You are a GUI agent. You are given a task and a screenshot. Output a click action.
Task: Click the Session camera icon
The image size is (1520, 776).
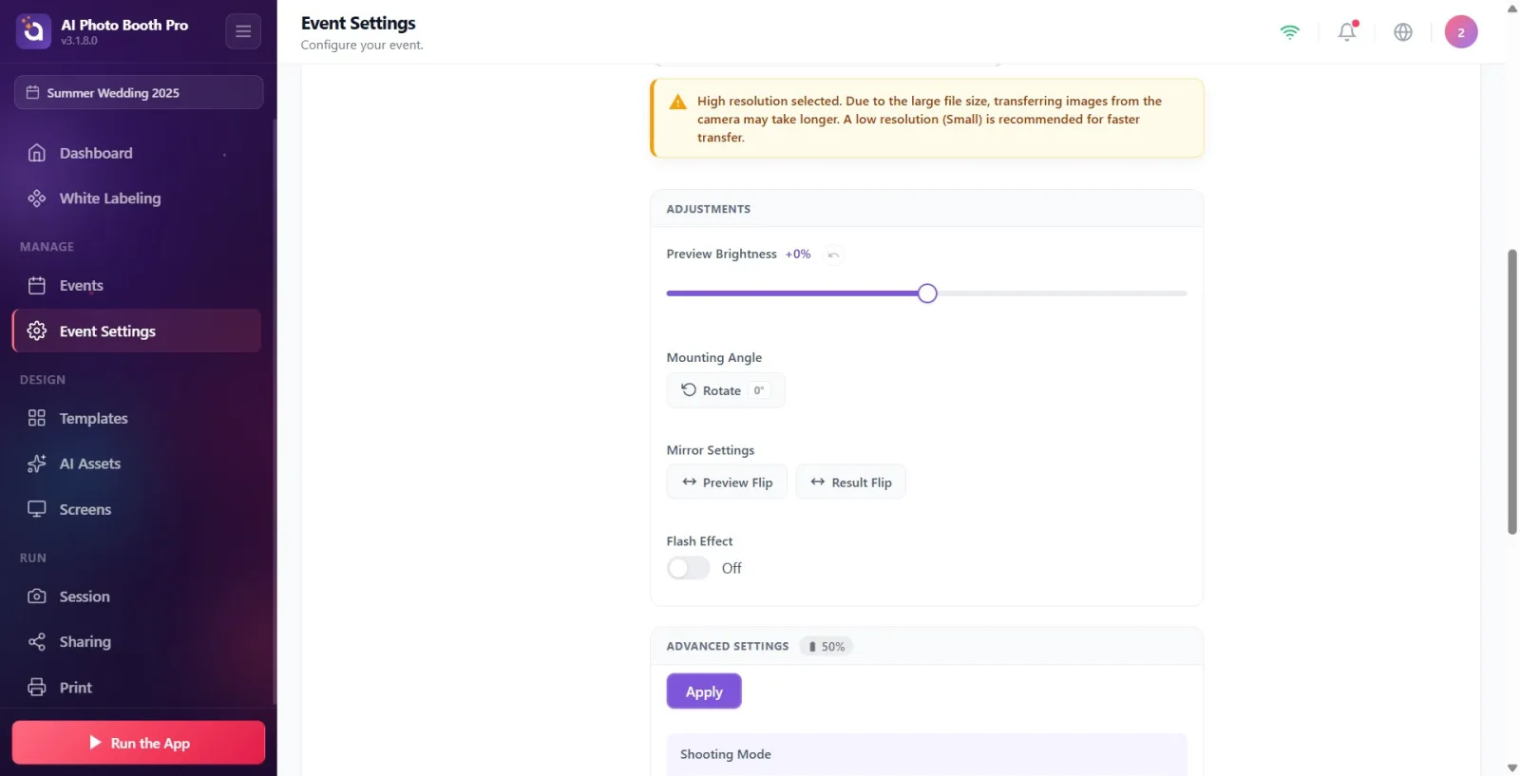coord(37,596)
